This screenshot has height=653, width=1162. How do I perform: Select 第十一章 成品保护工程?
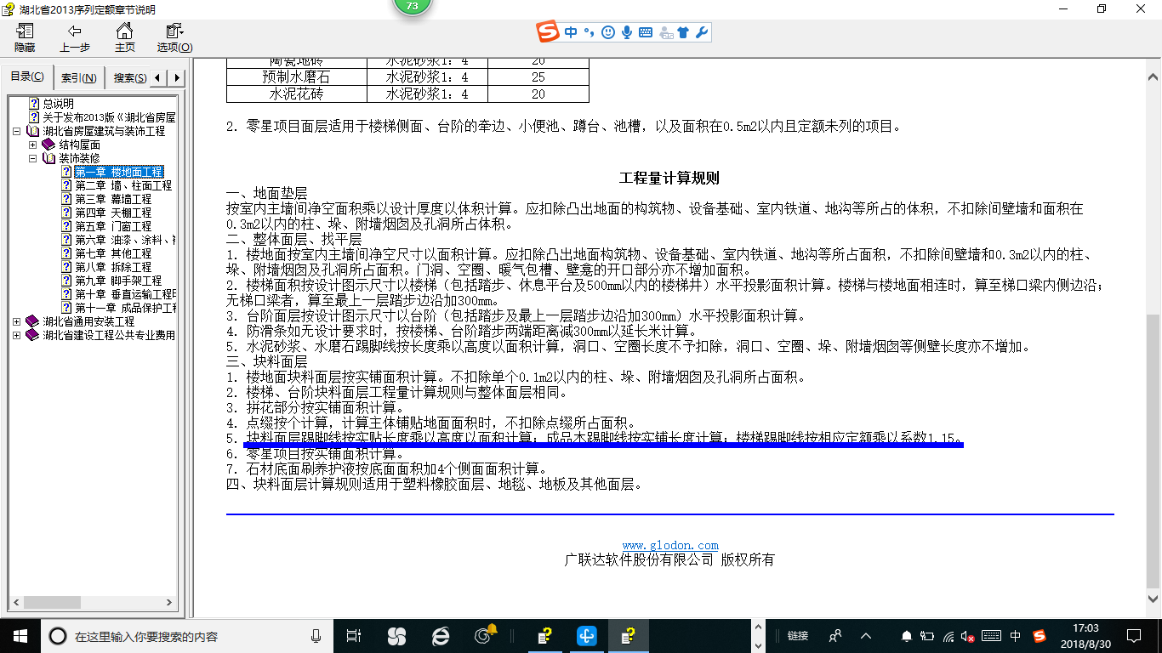(125, 308)
